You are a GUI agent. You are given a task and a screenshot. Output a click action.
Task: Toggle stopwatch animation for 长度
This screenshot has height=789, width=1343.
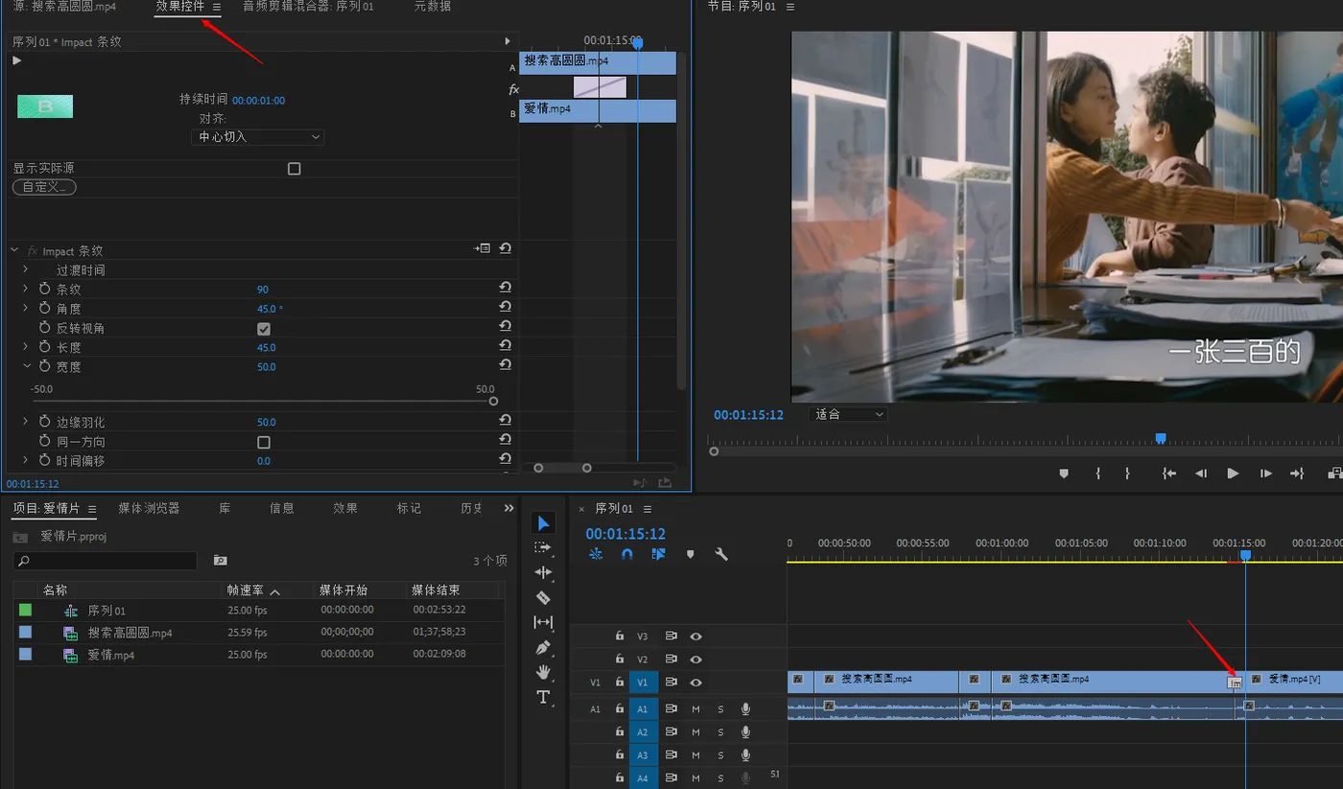click(44, 347)
